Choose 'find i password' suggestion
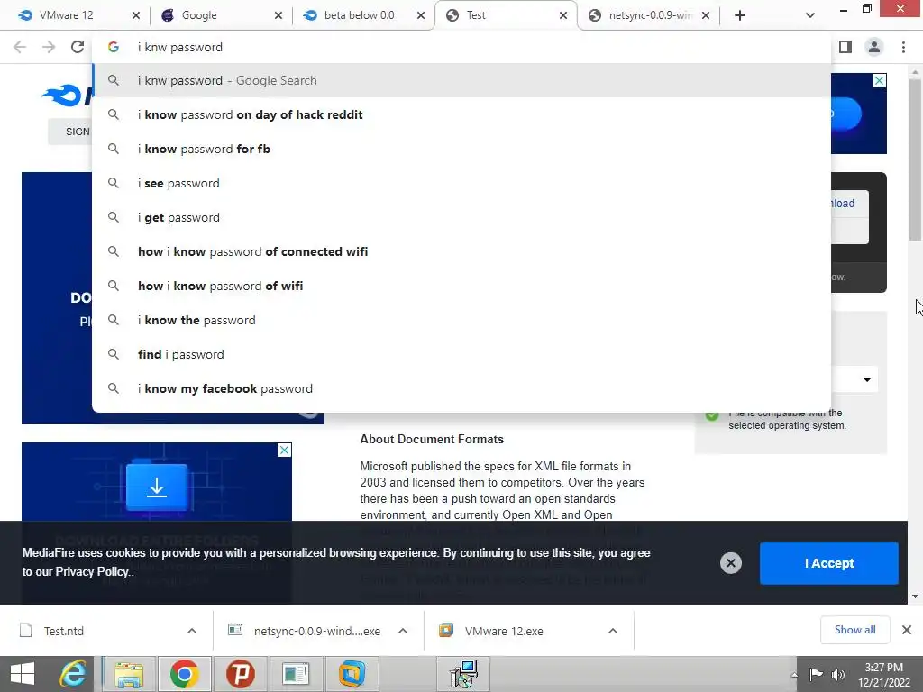 (461, 354)
